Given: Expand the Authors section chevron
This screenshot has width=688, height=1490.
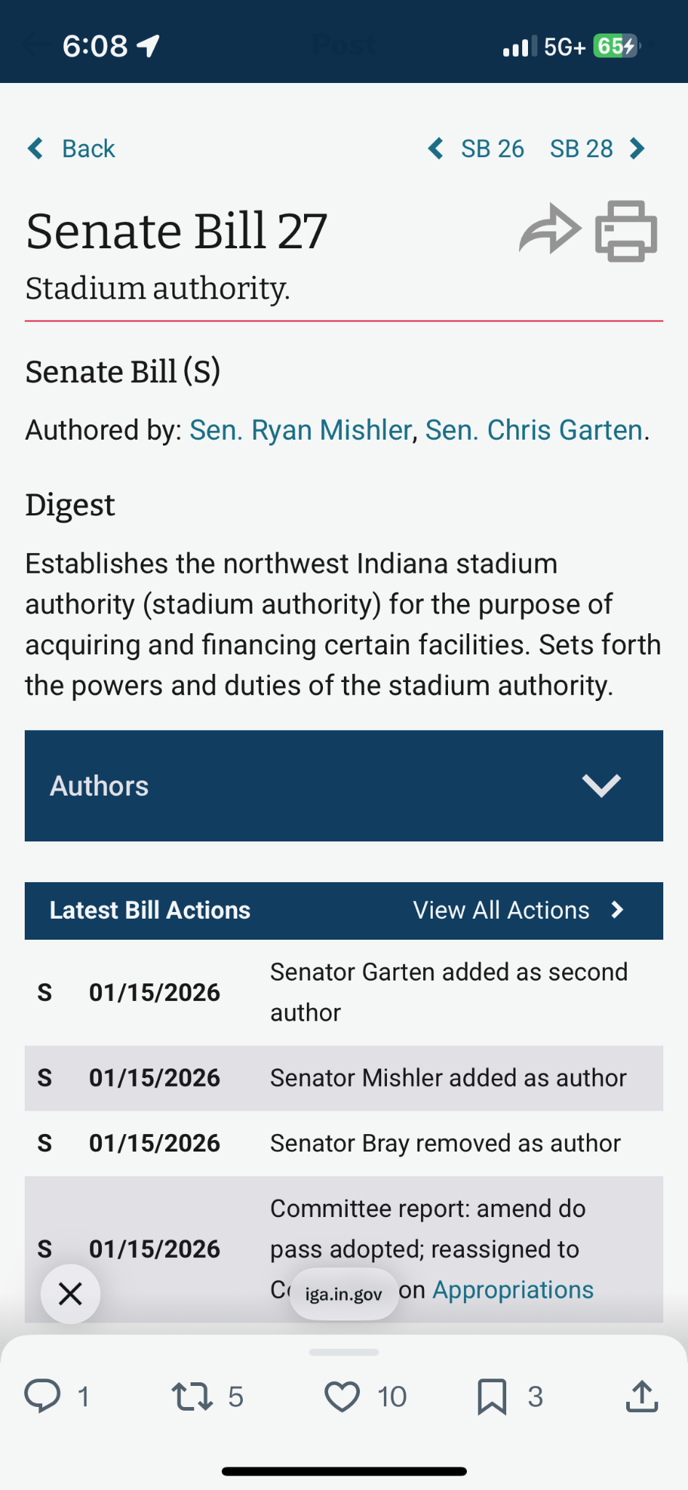Looking at the screenshot, I should click(601, 785).
